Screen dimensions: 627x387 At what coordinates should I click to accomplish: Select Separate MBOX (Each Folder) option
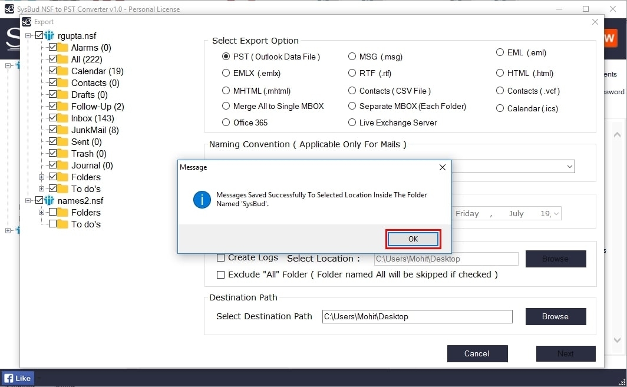pos(352,106)
